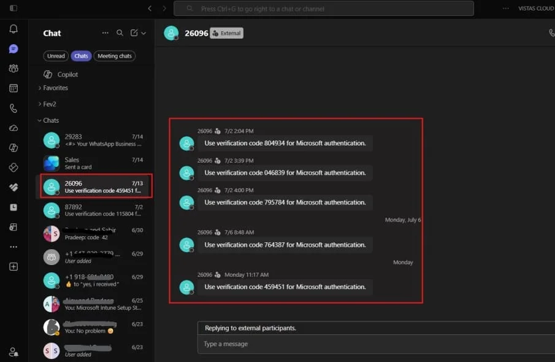Image resolution: width=555 pixels, height=362 pixels.
Task: Click the search box at top
Action: pos(324,9)
